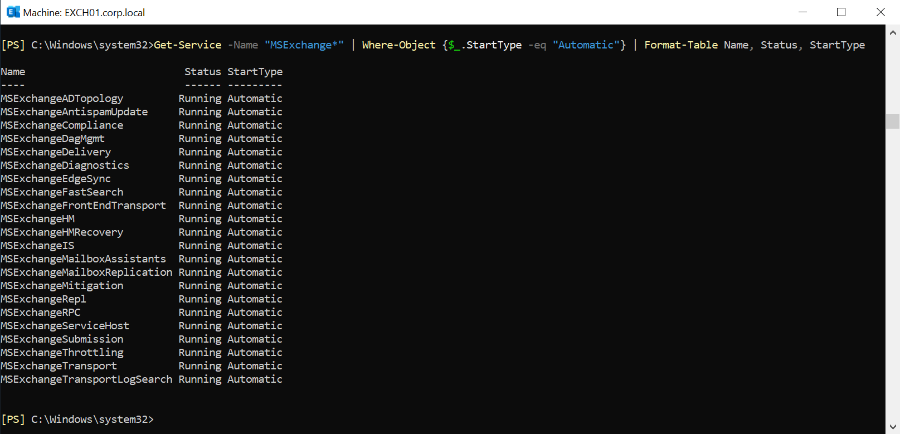The height and width of the screenshot is (434, 900).
Task: Click the Status column header
Action: pyautogui.click(x=203, y=72)
